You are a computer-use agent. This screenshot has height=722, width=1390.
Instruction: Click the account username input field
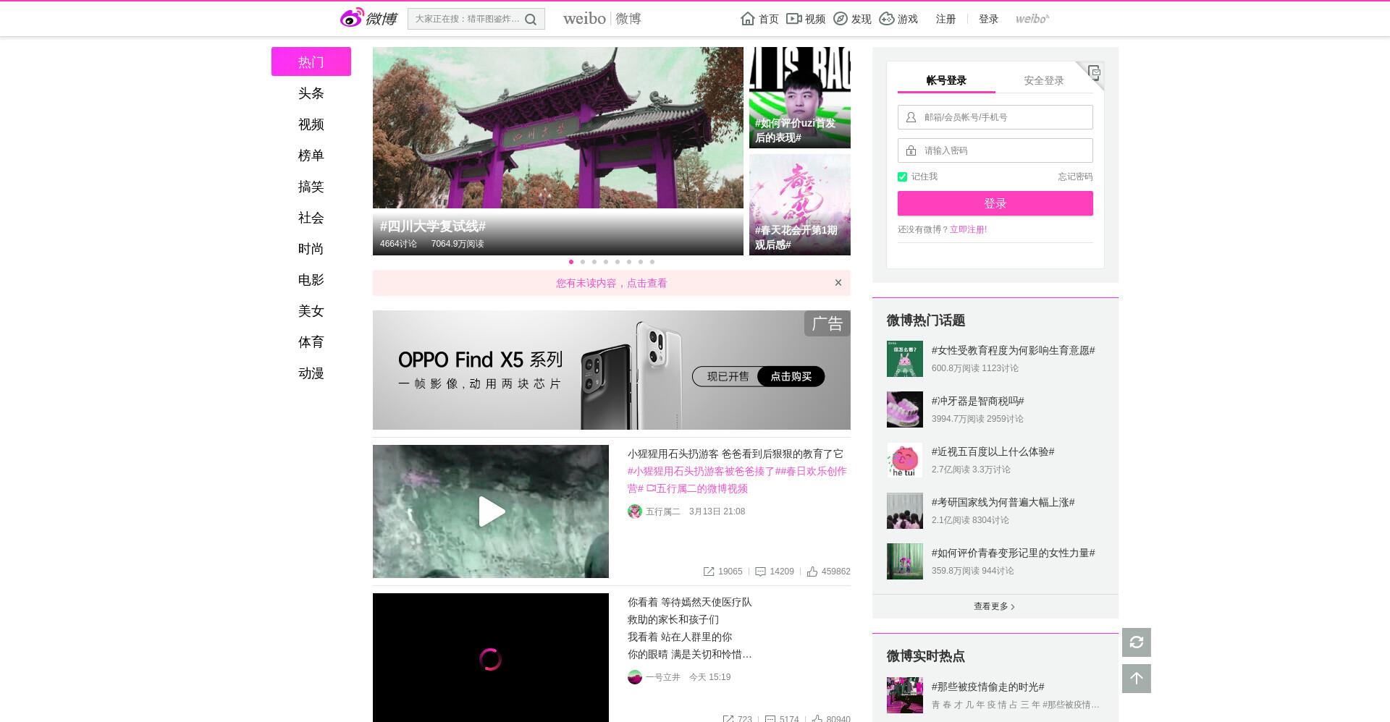(995, 117)
